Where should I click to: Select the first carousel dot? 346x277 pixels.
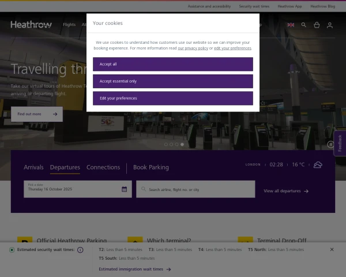pyautogui.click(x=166, y=144)
